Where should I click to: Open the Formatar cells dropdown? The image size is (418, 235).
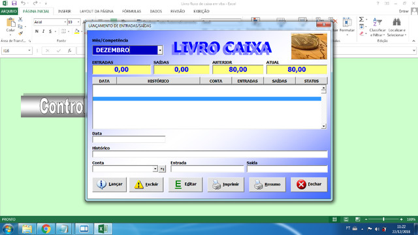(347, 27)
